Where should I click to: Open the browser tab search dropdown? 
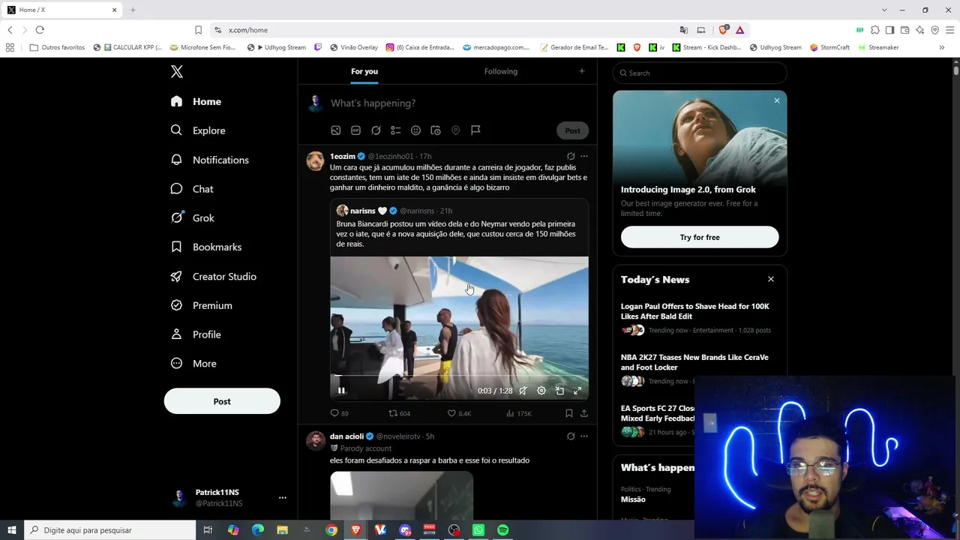(885, 10)
